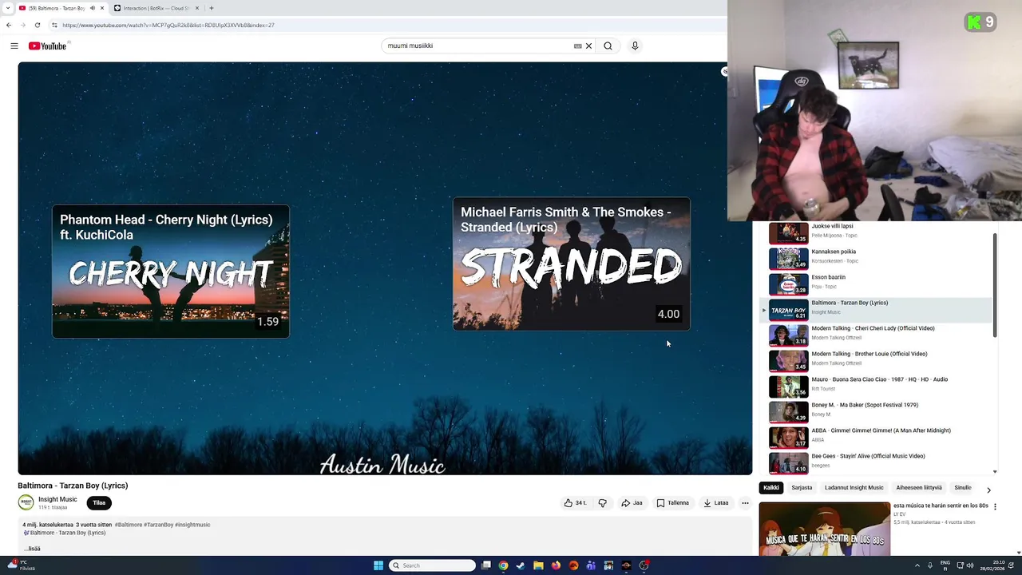
Task: Click the URL address bar
Action: pyautogui.click(x=383, y=25)
